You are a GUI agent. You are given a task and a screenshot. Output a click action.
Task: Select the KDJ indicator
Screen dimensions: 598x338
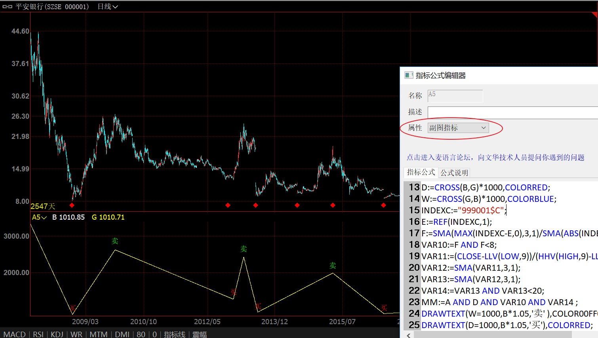[x=57, y=334]
